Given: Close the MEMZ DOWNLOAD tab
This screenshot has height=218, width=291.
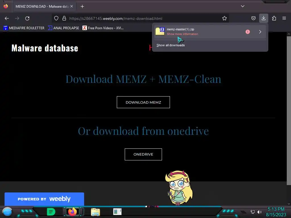Looking at the screenshot, I should click(72, 6).
